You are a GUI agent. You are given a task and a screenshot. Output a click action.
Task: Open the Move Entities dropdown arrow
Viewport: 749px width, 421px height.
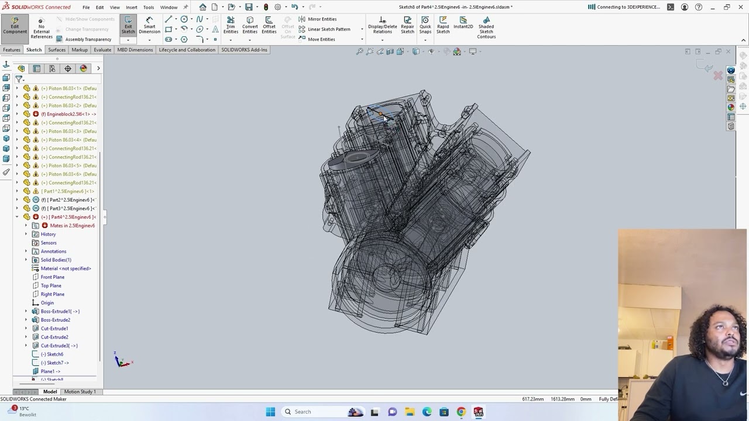pyautogui.click(x=362, y=39)
